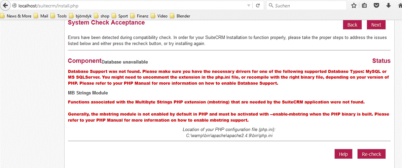Go back with browser back arrow
402x168 pixels.
click(x=5, y=5)
